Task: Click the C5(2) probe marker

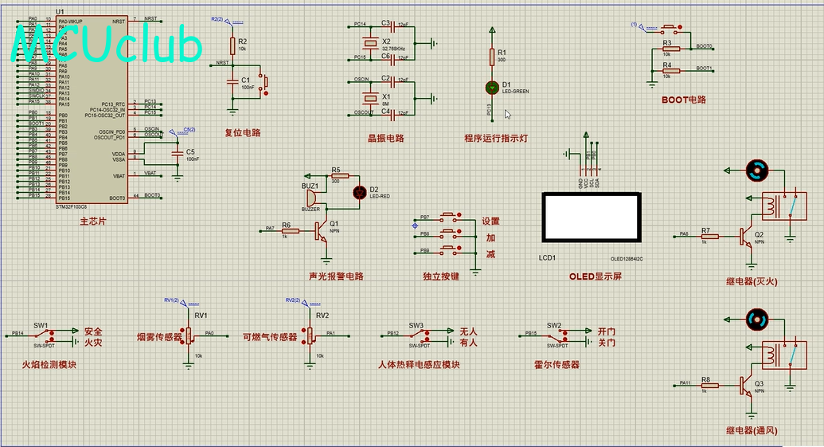Action: [x=182, y=131]
